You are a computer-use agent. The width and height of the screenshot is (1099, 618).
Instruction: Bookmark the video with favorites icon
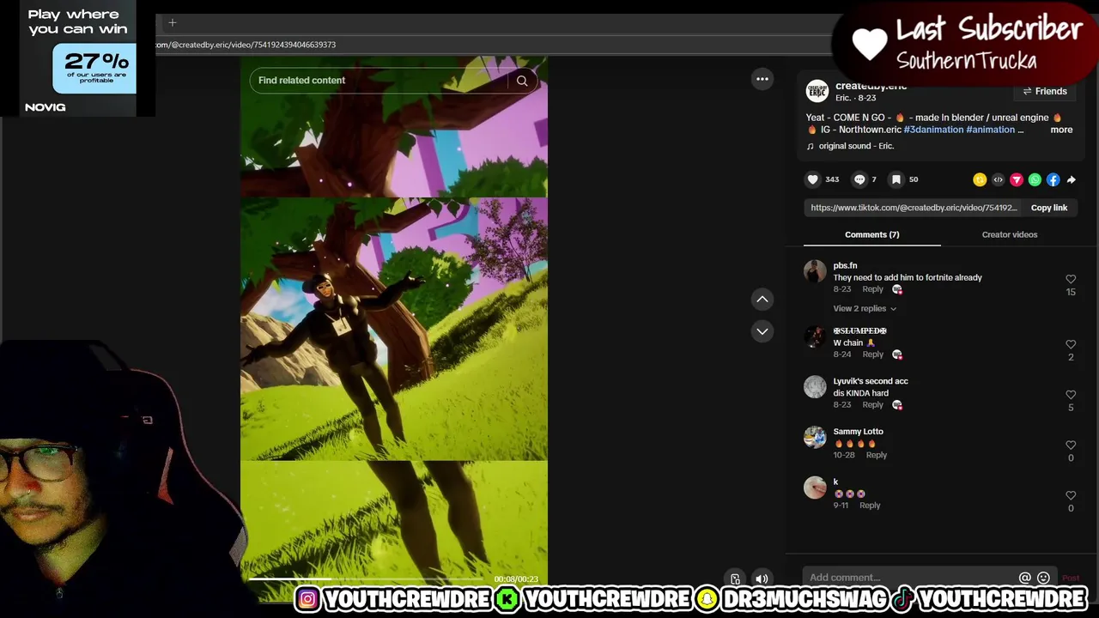coord(896,179)
